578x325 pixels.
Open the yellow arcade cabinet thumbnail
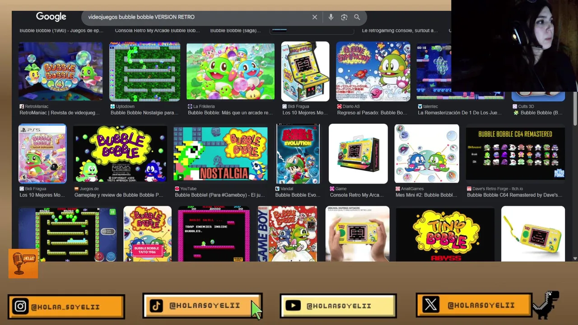click(x=305, y=71)
